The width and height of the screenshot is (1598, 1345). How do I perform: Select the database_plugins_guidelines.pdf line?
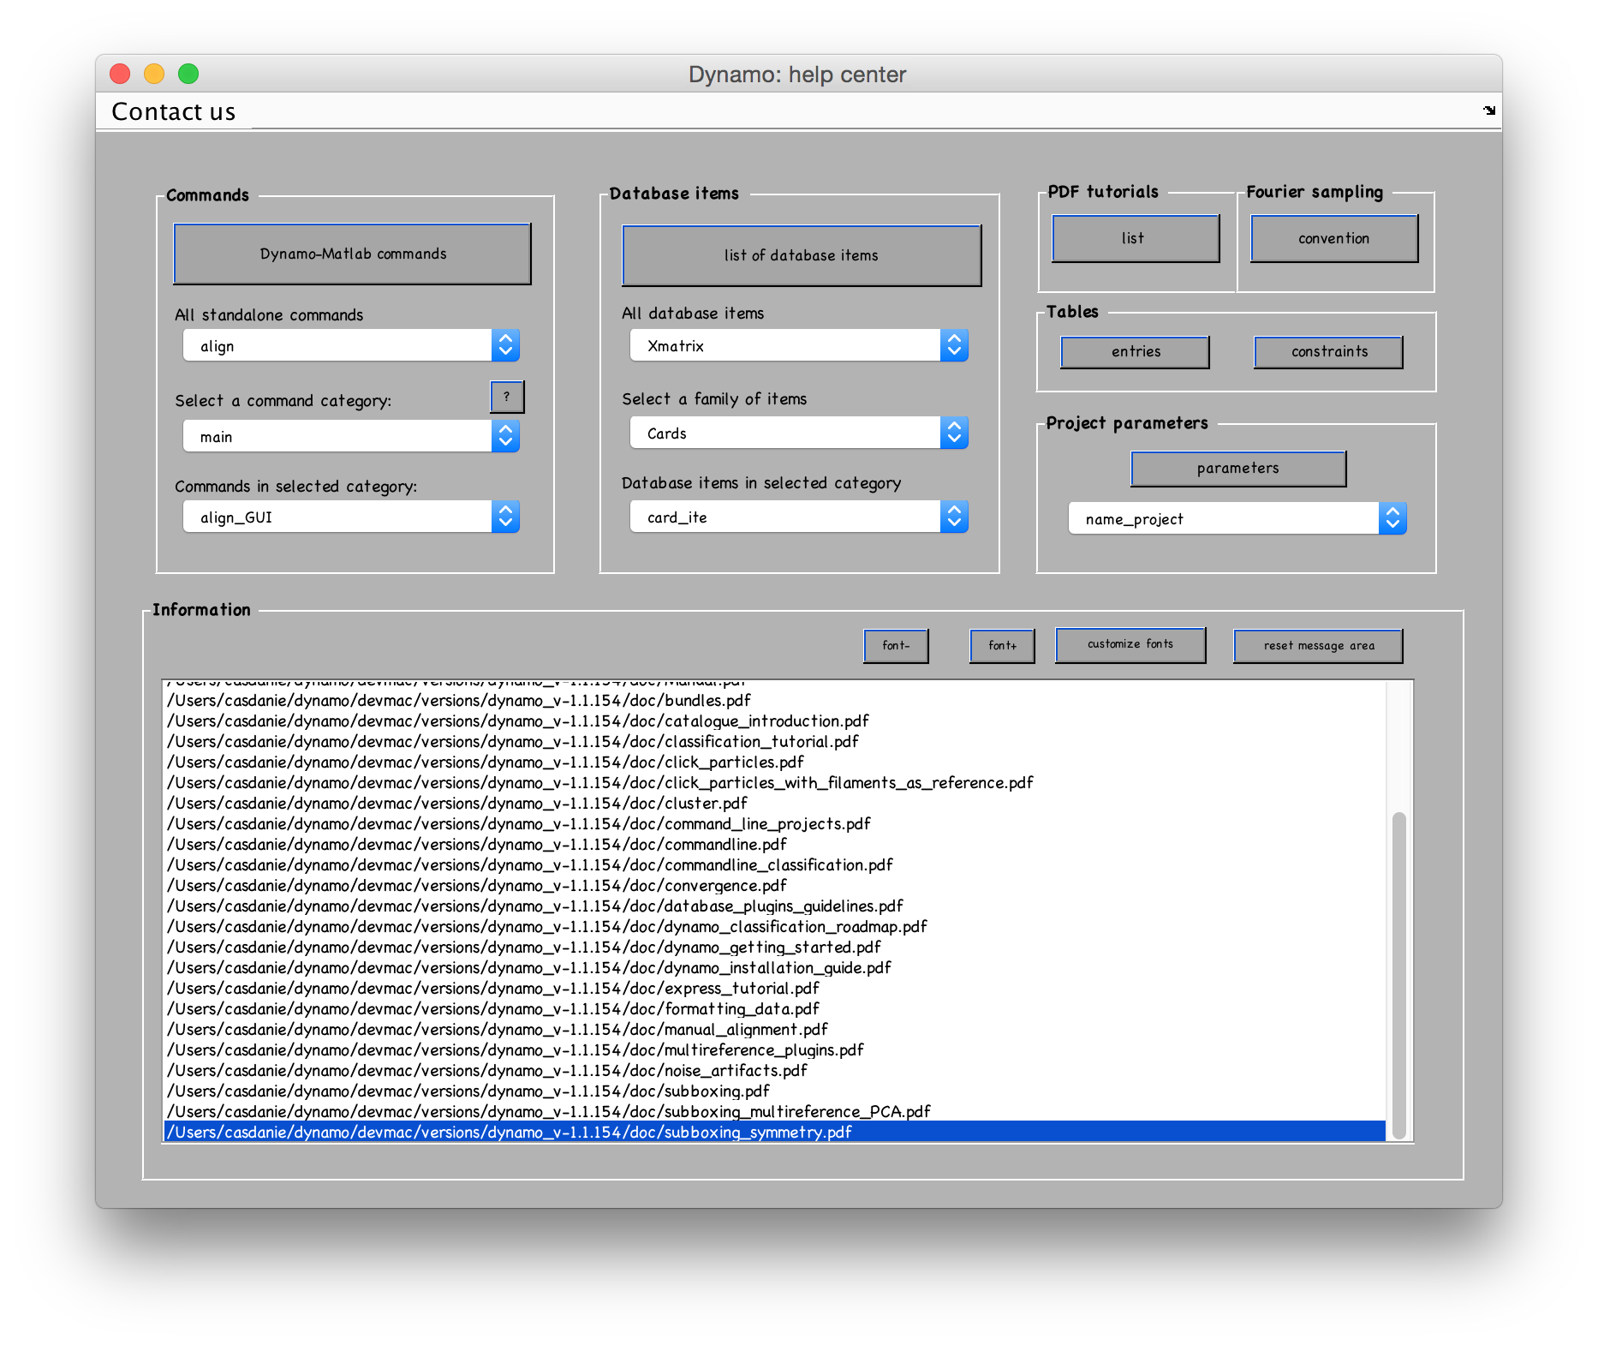tap(774, 906)
